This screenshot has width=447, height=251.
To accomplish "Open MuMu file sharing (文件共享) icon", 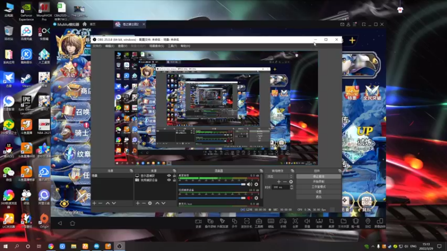I will pos(344,223).
